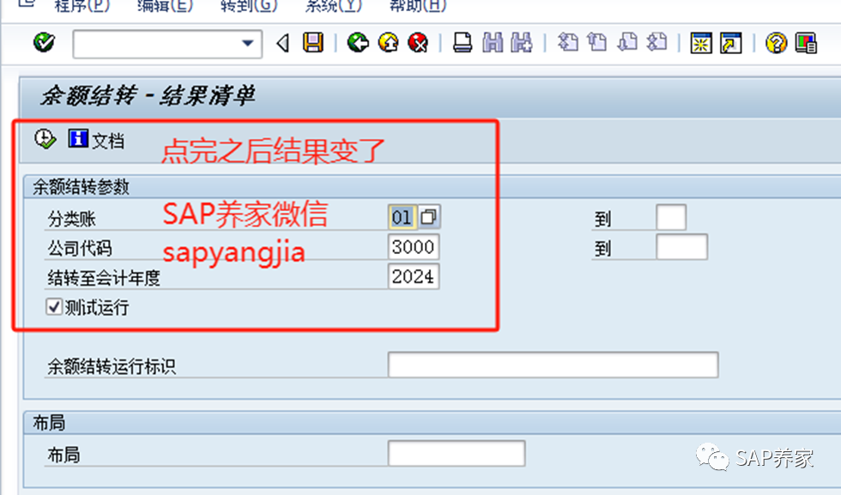Screen dimensions: 841x495
Task: Click the Print icon
Action: click(x=463, y=42)
